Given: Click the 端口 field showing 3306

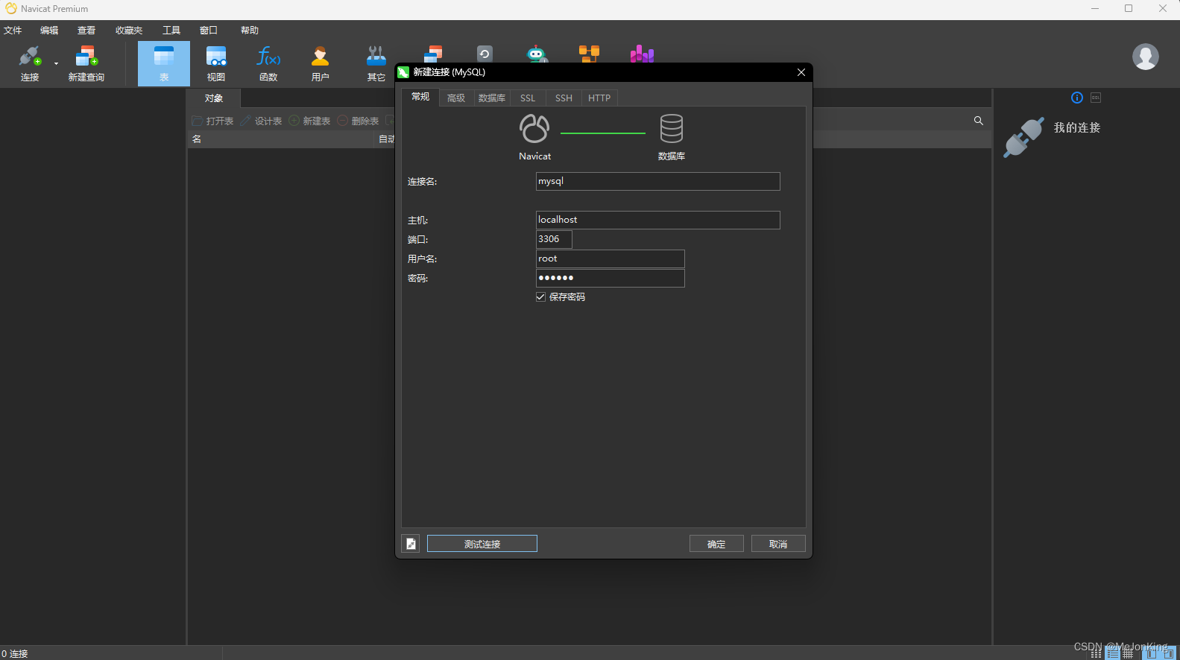Looking at the screenshot, I should [x=554, y=239].
